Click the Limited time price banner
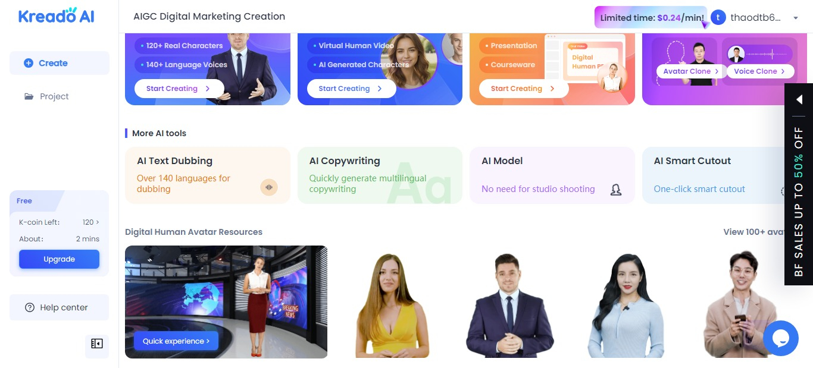Image resolution: width=813 pixels, height=368 pixels. click(x=651, y=18)
